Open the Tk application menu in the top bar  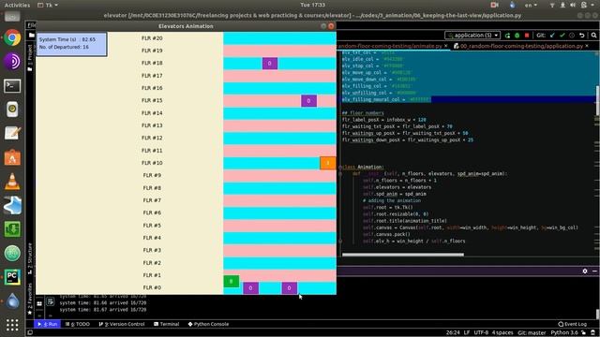(48, 5)
